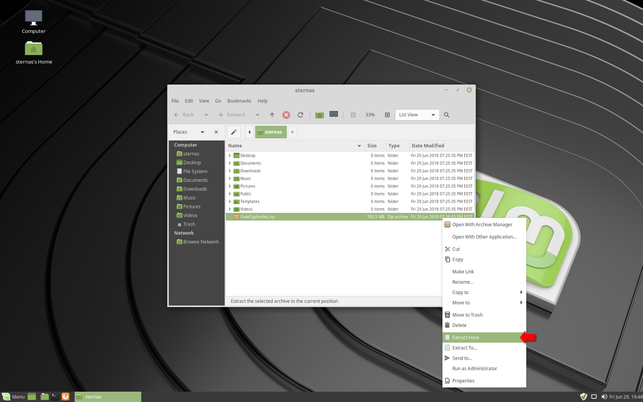Viewport: 643px width, 402px height.
Task: Open the Move to submenu
Action: point(484,303)
